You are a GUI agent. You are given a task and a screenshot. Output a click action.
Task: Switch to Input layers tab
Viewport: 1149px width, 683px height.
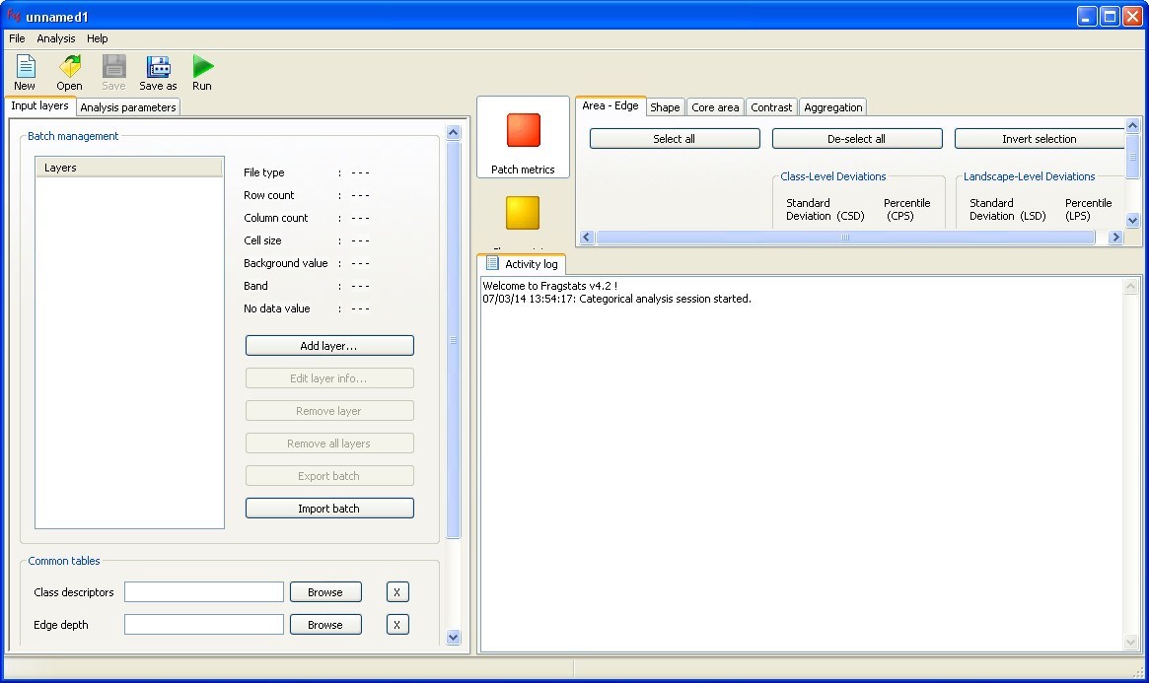point(39,105)
